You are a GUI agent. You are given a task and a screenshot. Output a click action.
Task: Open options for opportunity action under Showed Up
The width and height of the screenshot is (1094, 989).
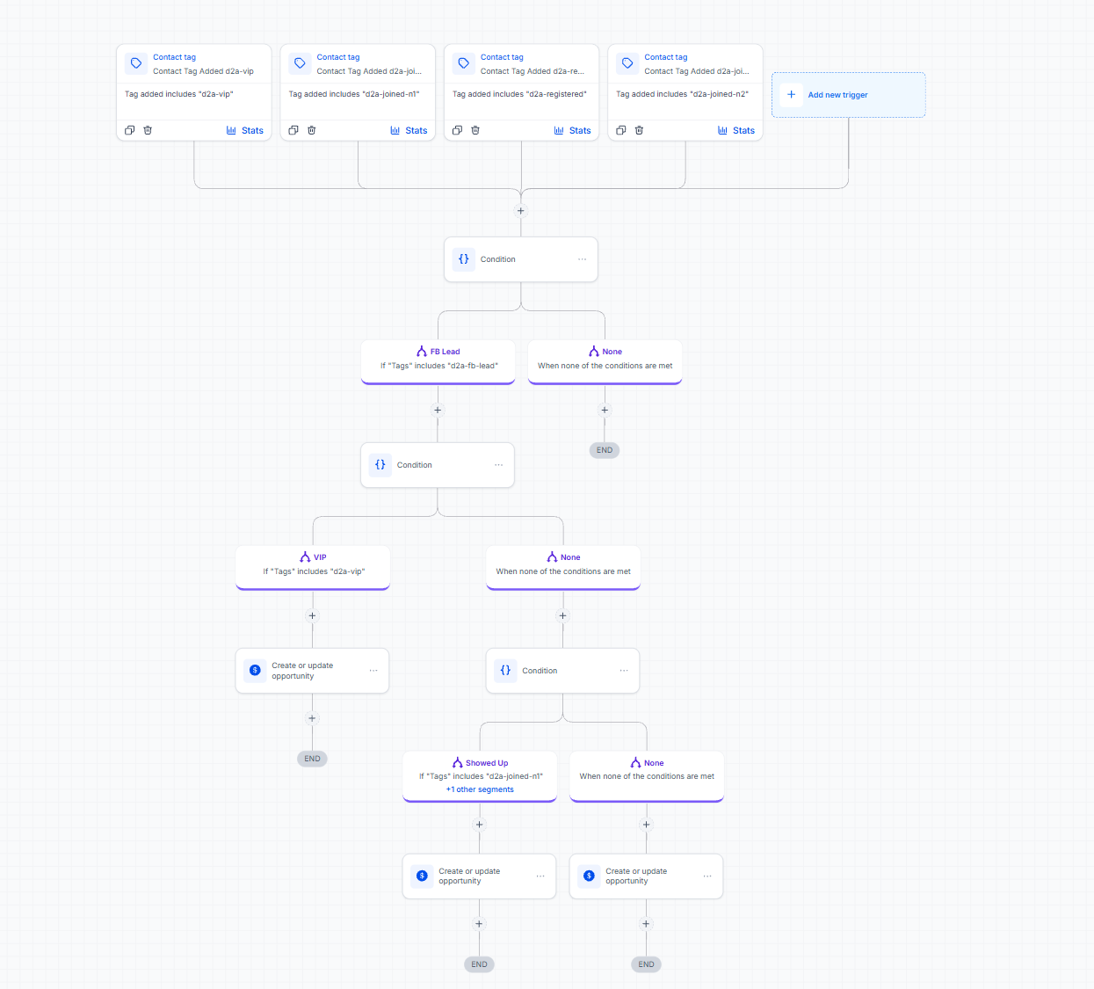pos(540,876)
